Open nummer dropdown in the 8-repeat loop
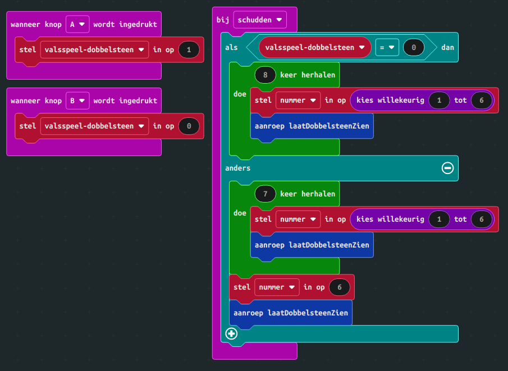The height and width of the screenshot is (371, 508). [x=298, y=100]
